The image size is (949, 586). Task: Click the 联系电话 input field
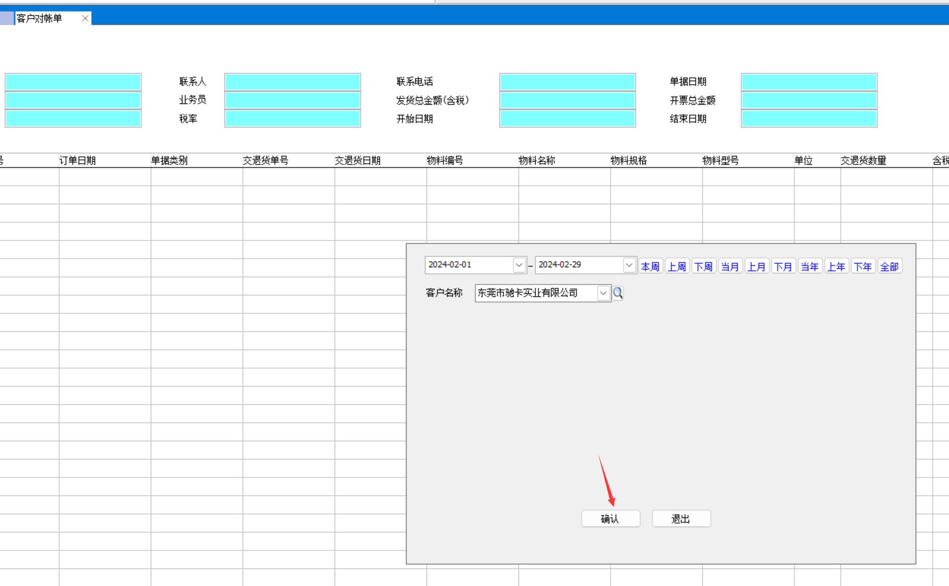[x=567, y=82]
